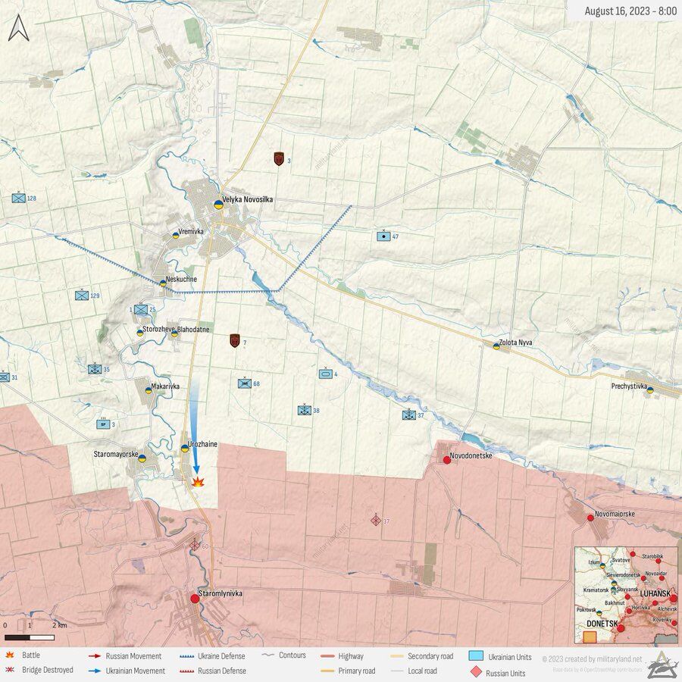Click the Ukrainian unit 47 icon
The height and width of the screenshot is (682, 682).
click(x=384, y=236)
